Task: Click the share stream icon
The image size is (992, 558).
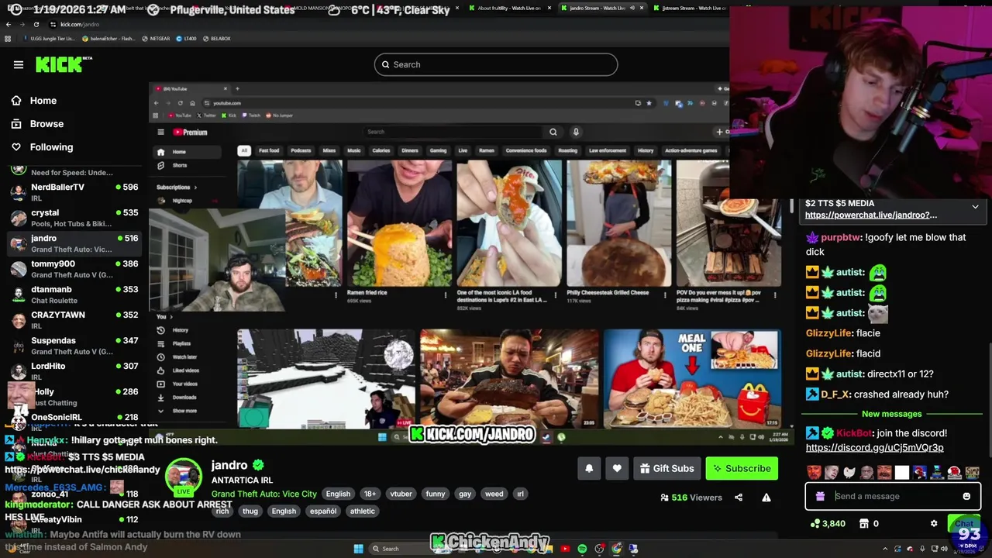Action: [739, 498]
